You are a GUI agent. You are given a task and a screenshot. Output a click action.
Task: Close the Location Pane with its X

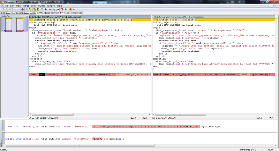pos(27,16)
